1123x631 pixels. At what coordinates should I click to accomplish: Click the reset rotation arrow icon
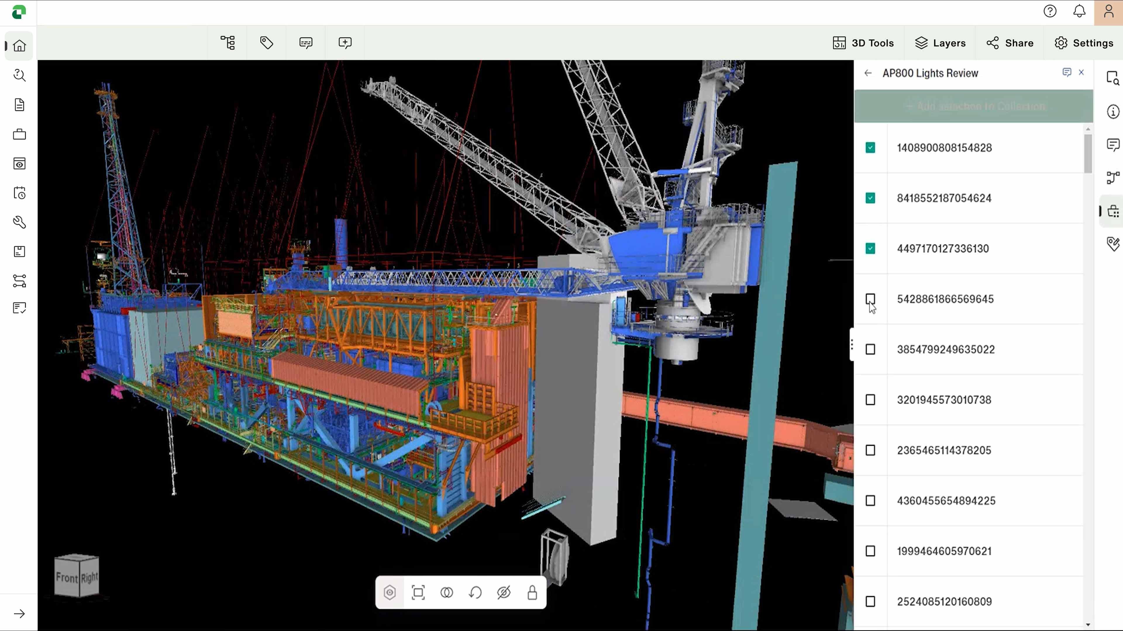tap(475, 592)
